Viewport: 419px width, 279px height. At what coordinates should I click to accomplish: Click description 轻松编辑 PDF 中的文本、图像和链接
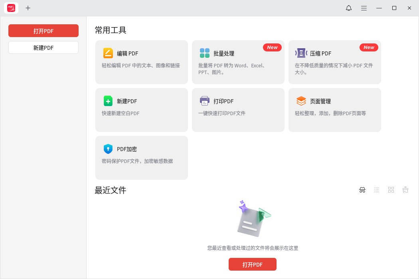(141, 65)
